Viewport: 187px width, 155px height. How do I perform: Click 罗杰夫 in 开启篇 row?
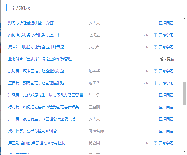94,119
